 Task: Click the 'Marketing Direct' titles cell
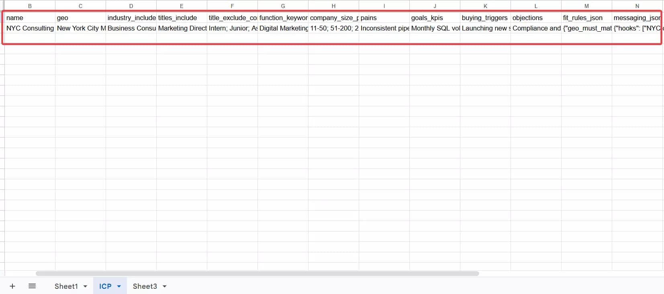tap(182, 28)
